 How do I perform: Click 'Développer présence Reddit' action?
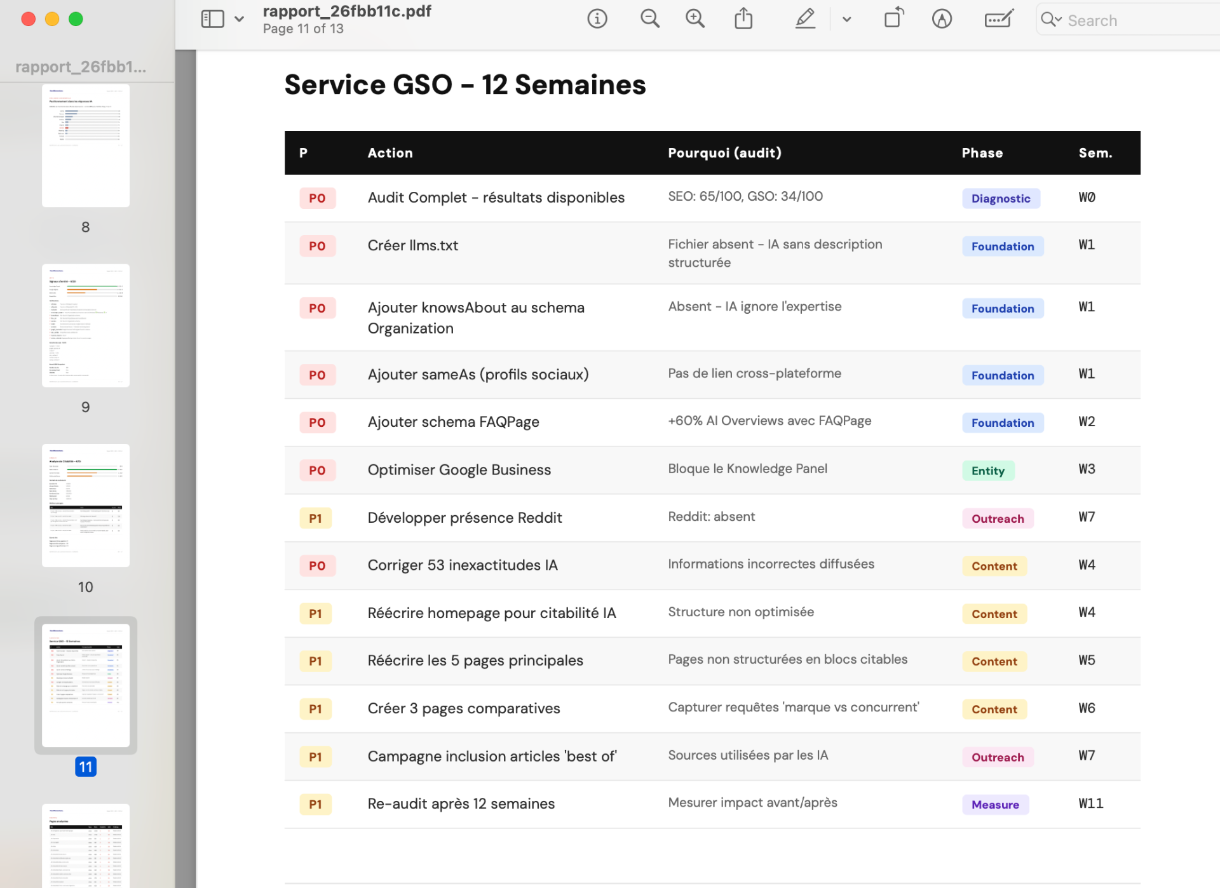[464, 518]
